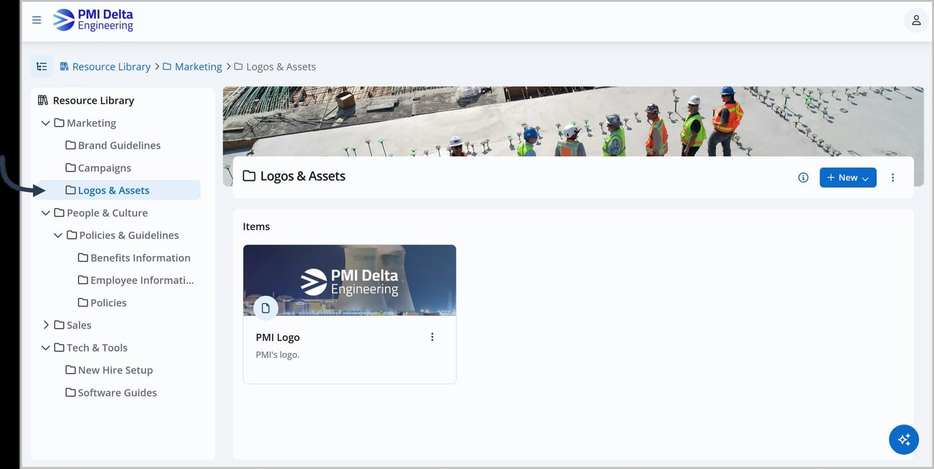Click the document icon on PMI Logo card
The height and width of the screenshot is (469, 934).
click(x=266, y=308)
